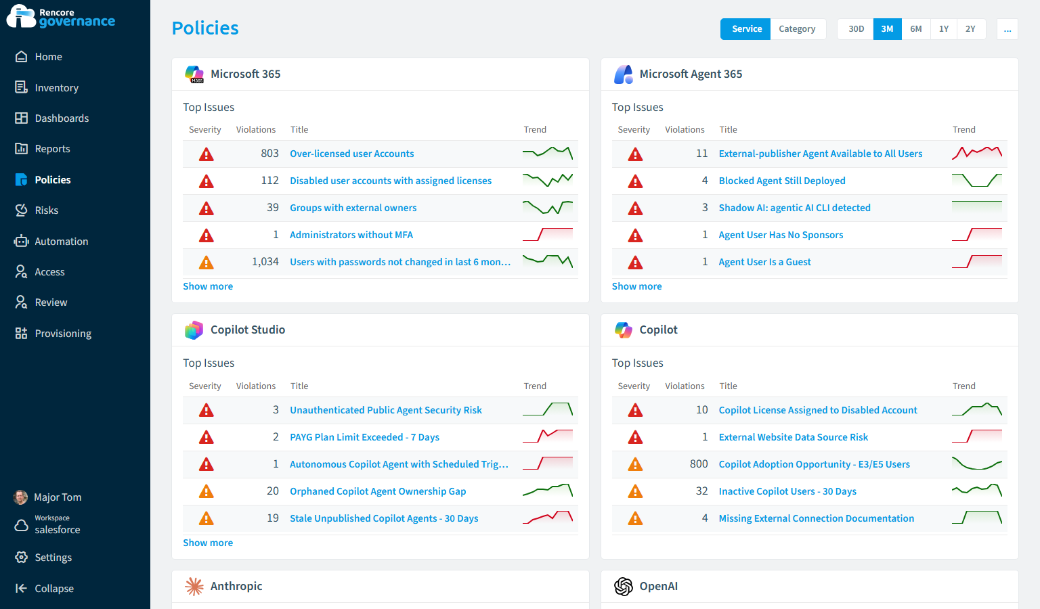Click the Anthropic starburst icon
The image size is (1040, 609).
point(194,586)
